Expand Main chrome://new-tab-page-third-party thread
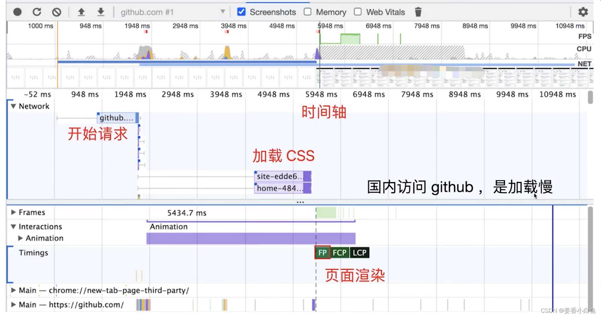 click(x=13, y=290)
